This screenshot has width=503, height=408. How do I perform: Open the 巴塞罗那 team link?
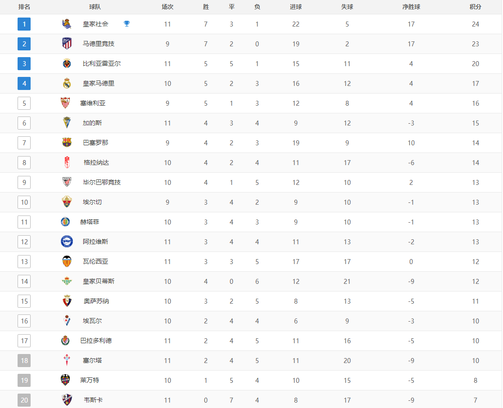95,143
